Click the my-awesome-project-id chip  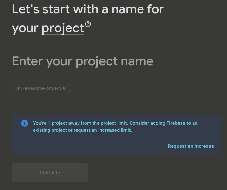pyautogui.click(x=41, y=88)
